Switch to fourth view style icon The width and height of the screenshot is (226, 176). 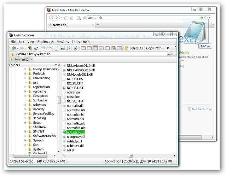tap(101, 48)
